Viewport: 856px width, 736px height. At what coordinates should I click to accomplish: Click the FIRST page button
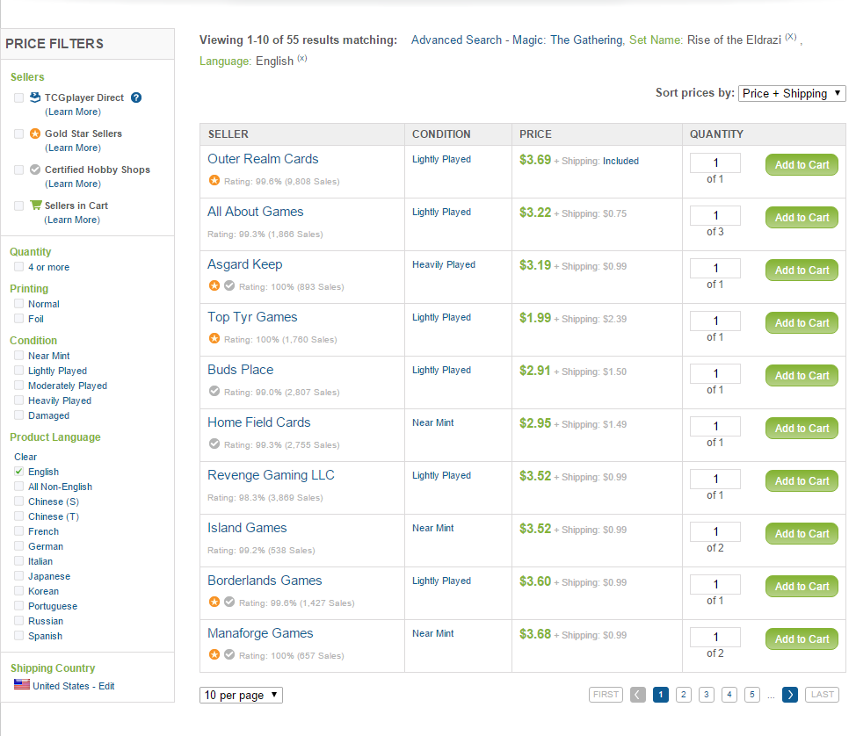pos(606,695)
